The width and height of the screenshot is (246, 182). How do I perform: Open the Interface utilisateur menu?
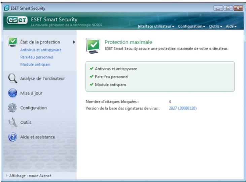(x=156, y=26)
